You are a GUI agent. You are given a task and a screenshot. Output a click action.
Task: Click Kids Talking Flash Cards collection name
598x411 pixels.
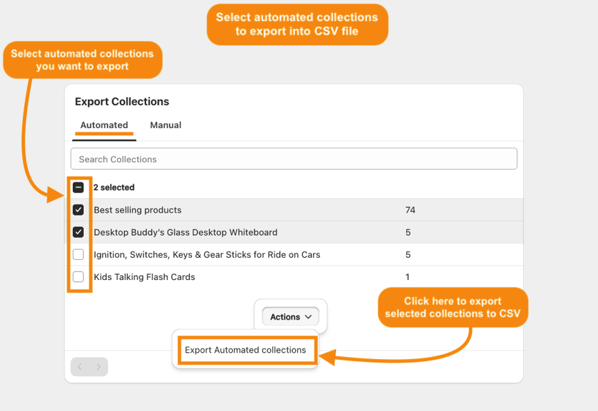pyautogui.click(x=145, y=277)
